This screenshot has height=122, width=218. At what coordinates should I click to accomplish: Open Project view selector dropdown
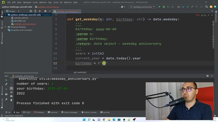coord(13,11)
